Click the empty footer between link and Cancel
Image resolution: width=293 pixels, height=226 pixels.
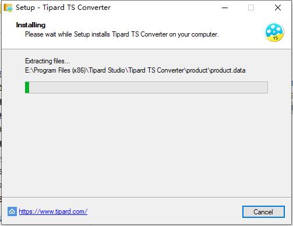point(165,211)
